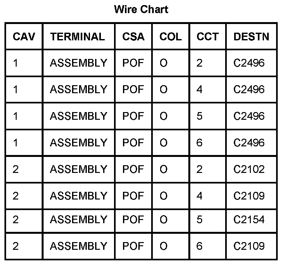Screen dimensions: 287x269
Task: Click COL value O in the last row
Action: click(x=163, y=246)
